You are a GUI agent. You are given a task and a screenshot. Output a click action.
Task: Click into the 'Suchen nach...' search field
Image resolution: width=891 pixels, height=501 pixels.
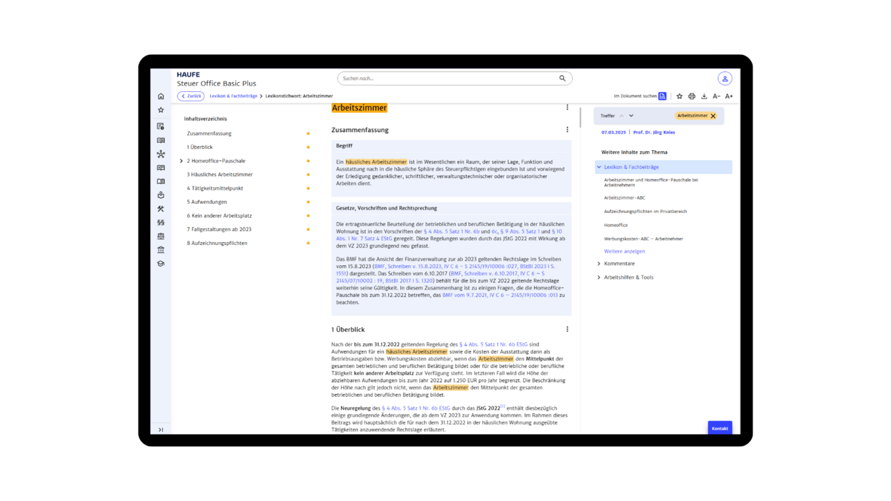445,79
